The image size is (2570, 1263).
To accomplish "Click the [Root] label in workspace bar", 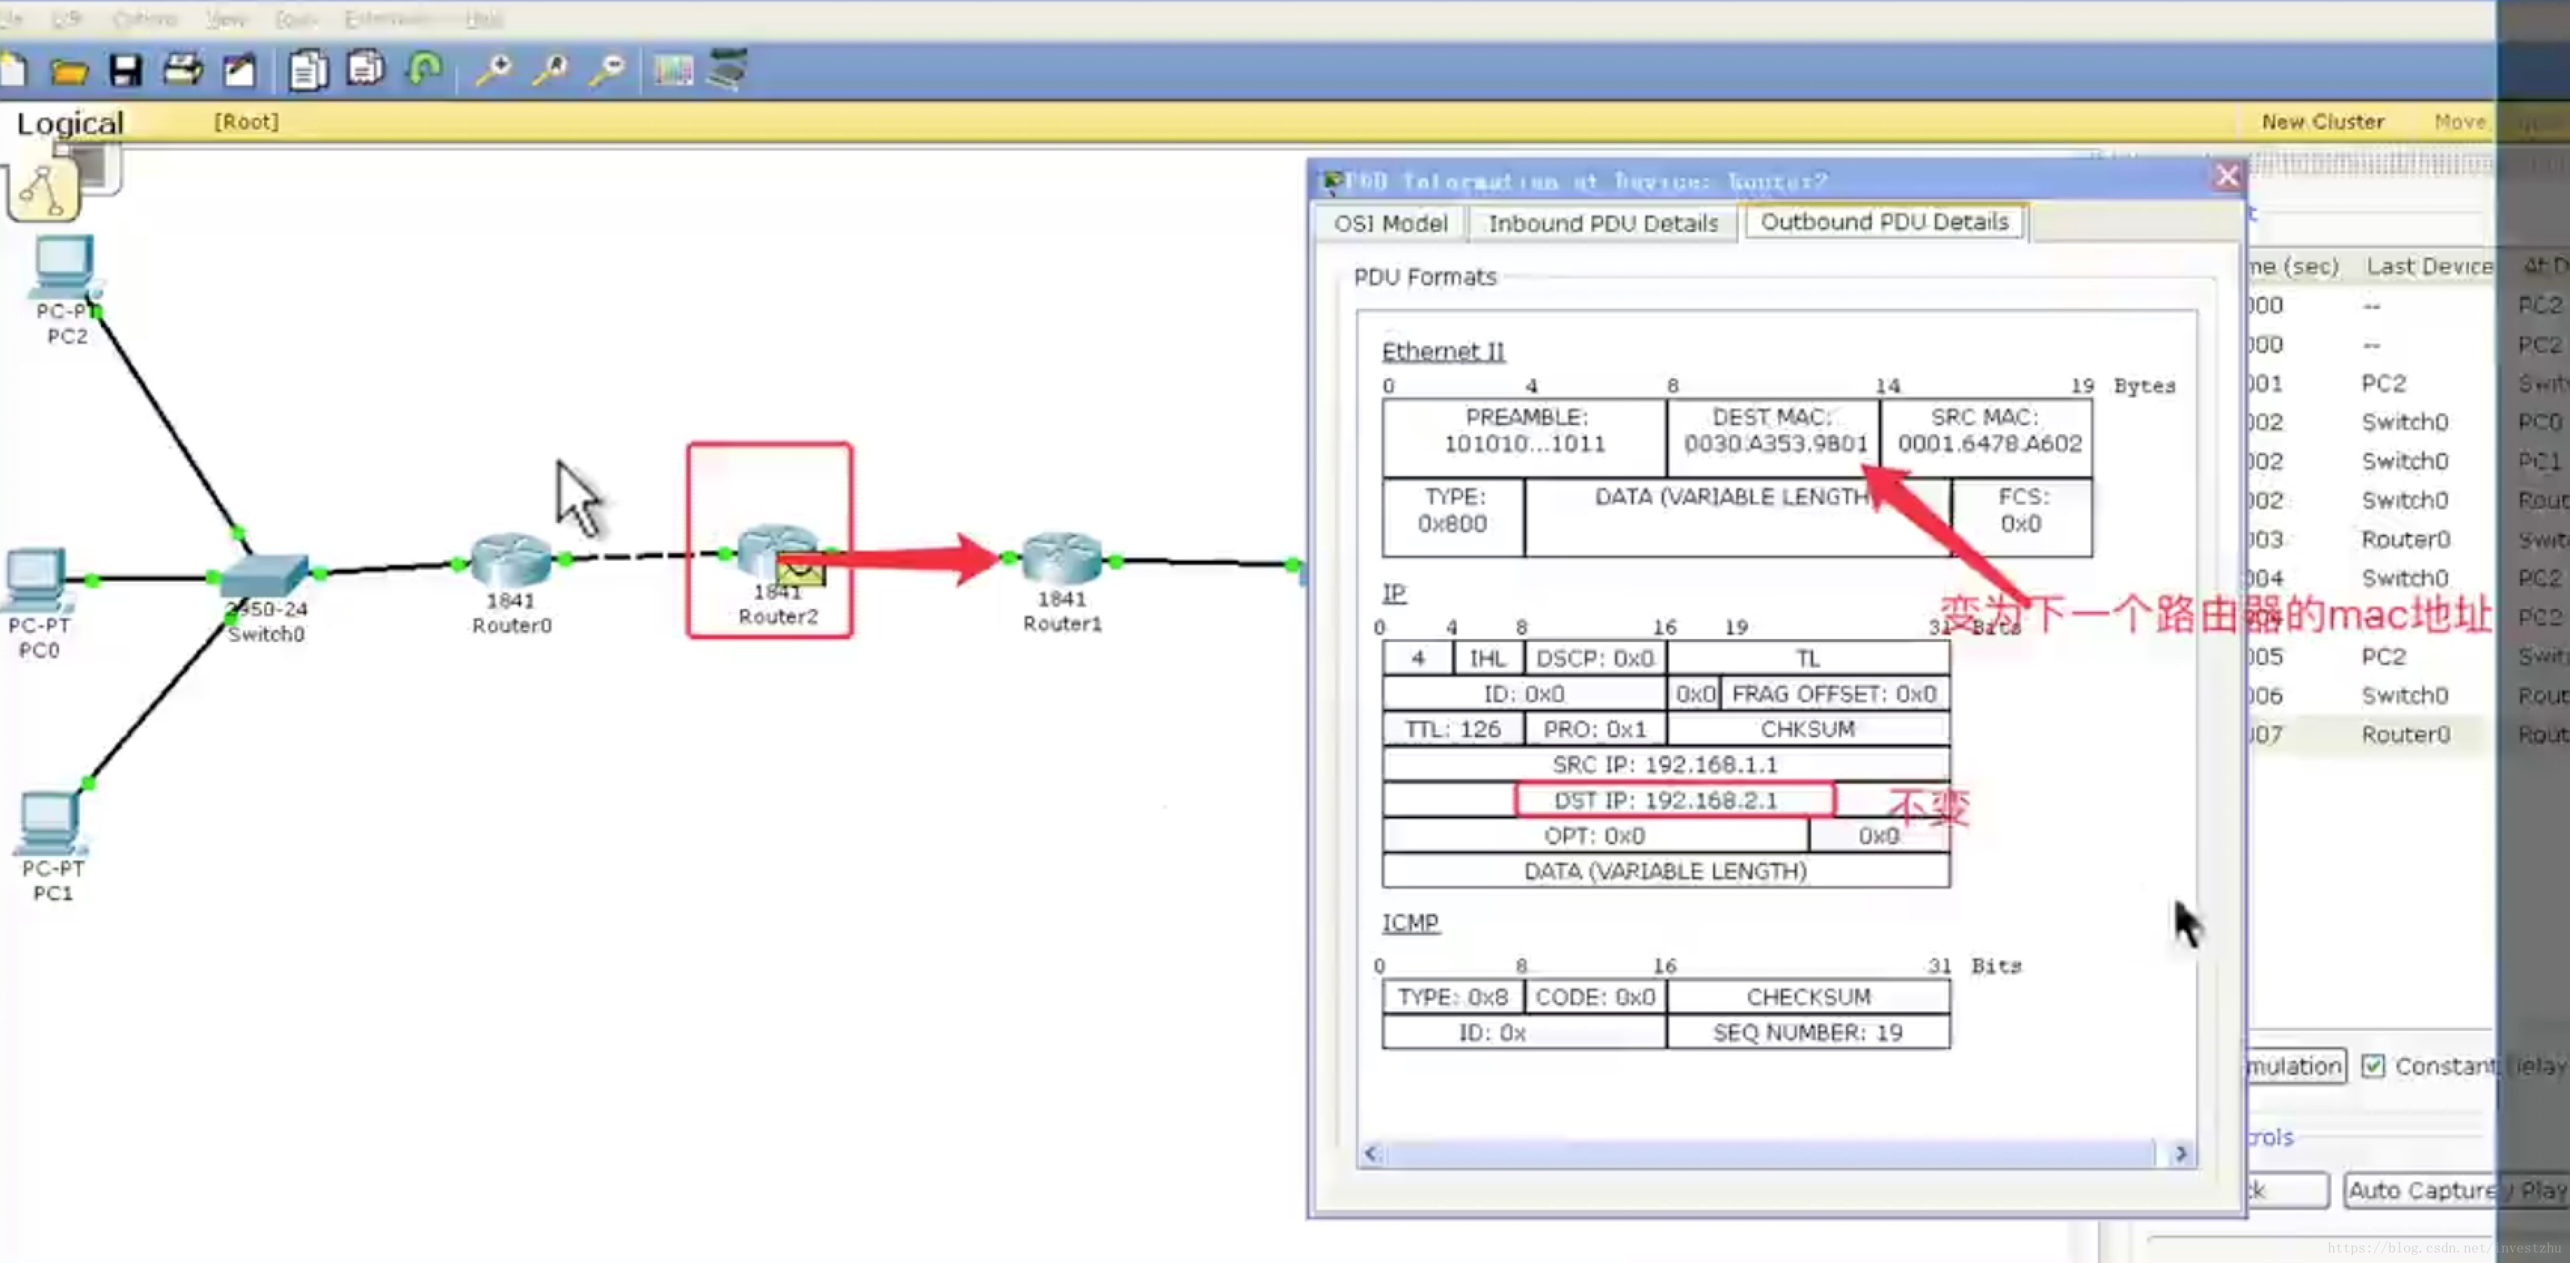I will (245, 121).
